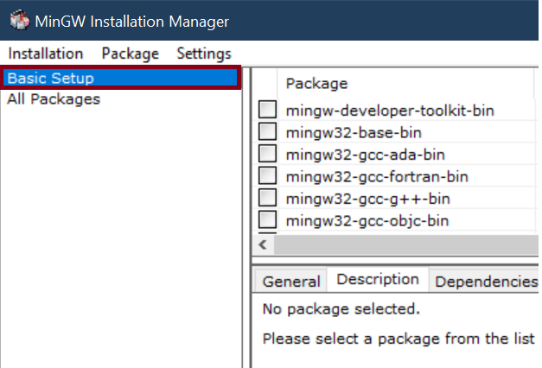Mark the mingw32-base-bin checkbox
542x368 pixels.
click(268, 133)
